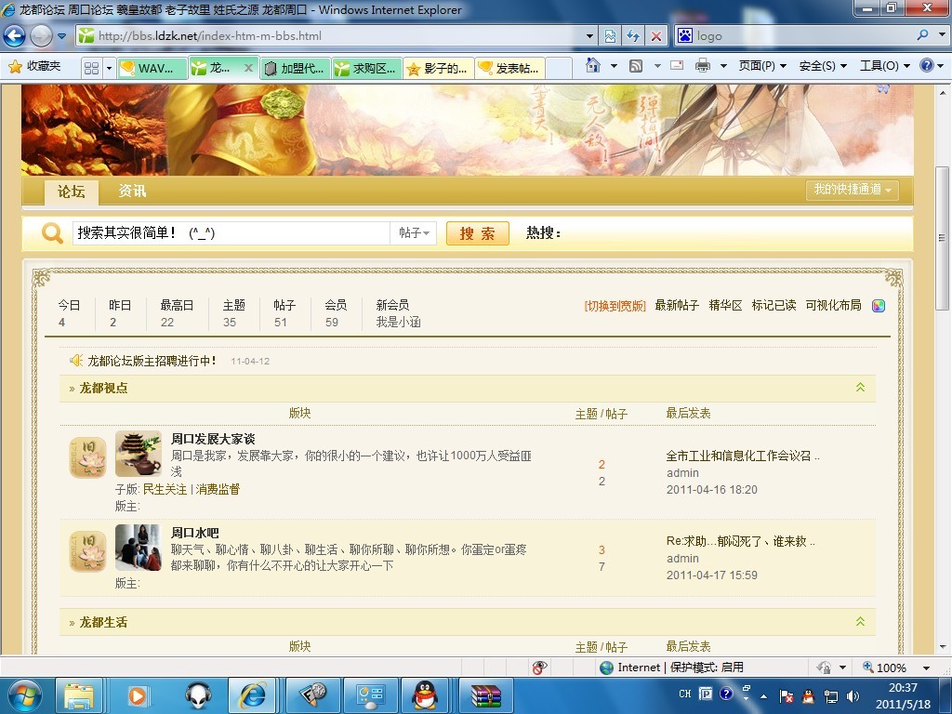The width and height of the screenshot is (952, 714).
Task: Switch to the 发表帖... tab
Action: pos(510,69)
